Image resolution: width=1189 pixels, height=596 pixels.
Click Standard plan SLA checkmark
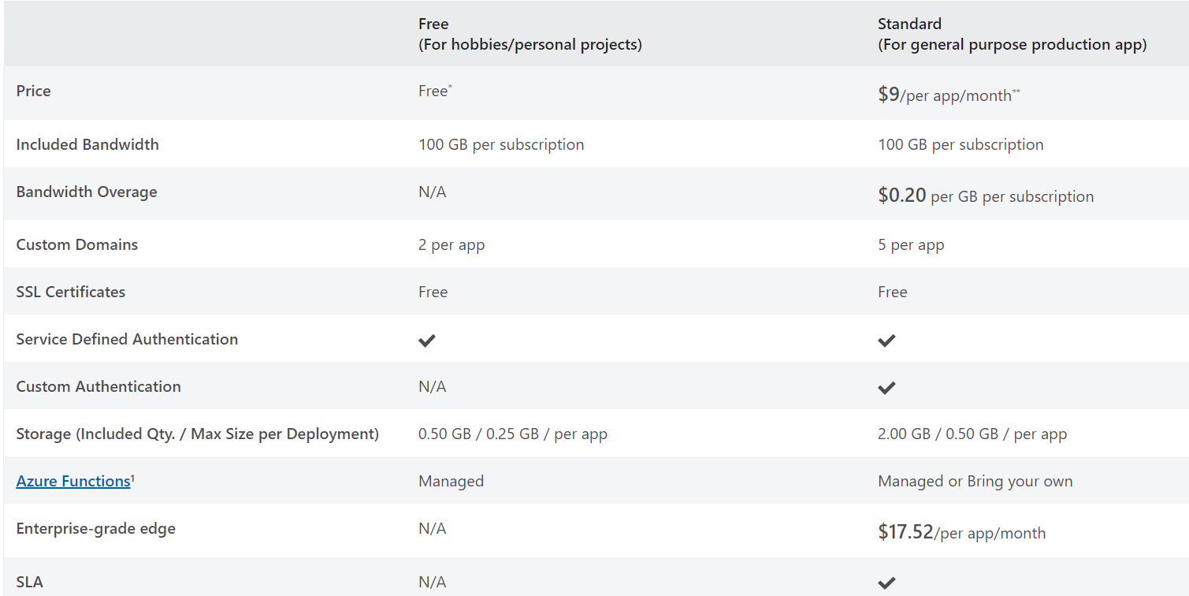tap(886, 583)
